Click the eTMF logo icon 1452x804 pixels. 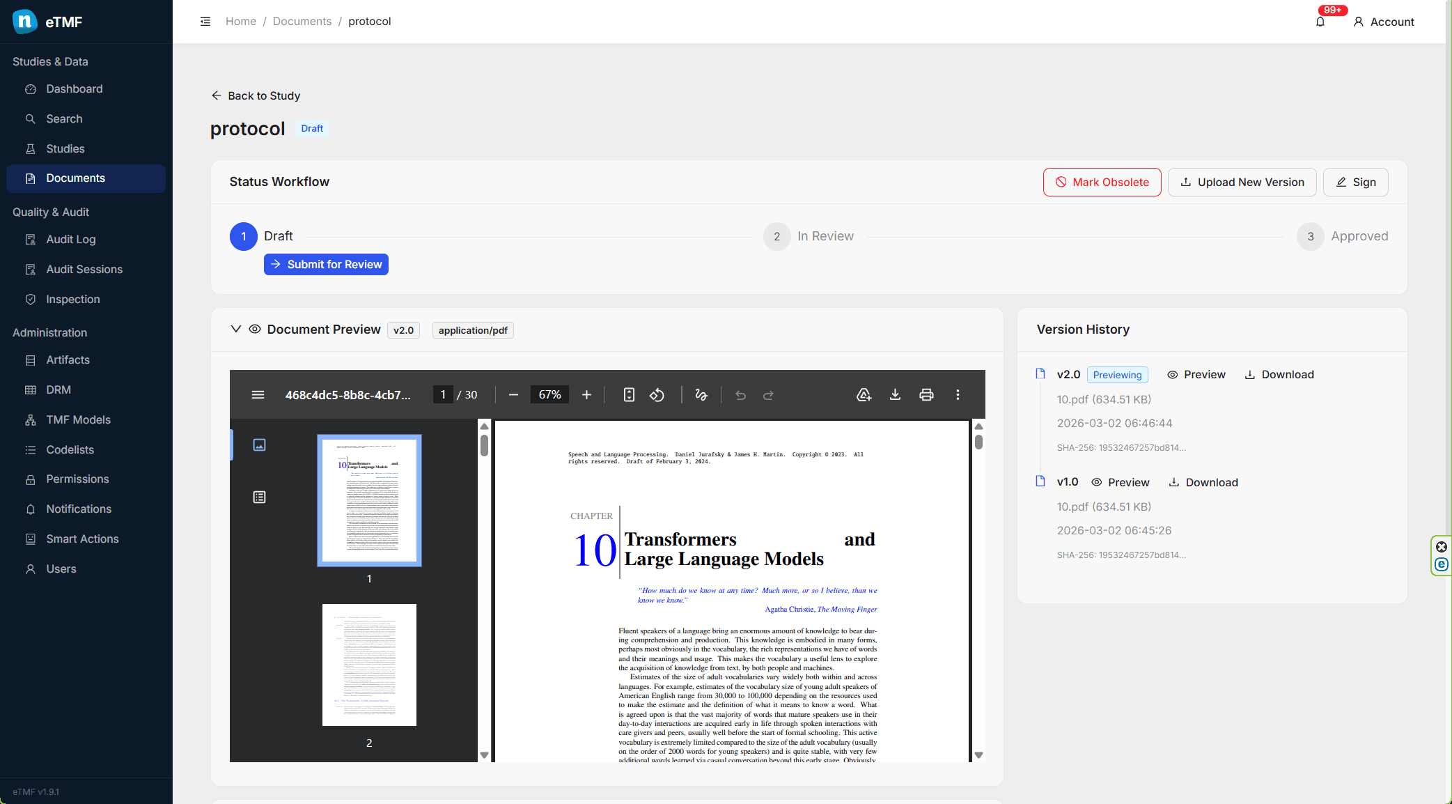click(x=25, y=22)
